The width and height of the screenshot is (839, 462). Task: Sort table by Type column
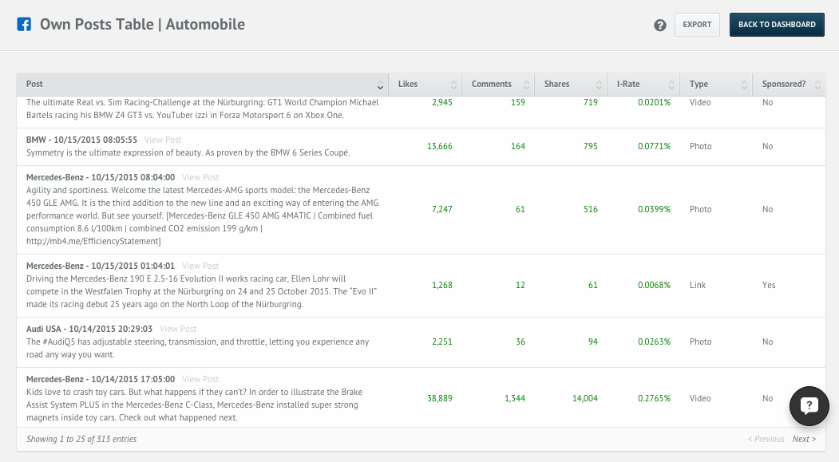pos(715,85)
